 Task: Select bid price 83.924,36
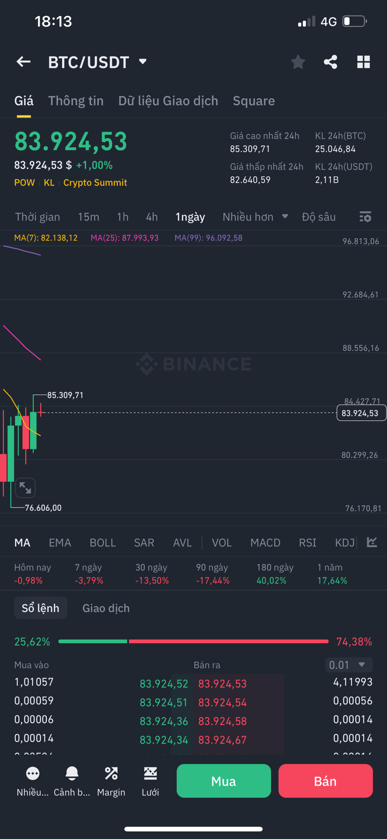pyautogui.click(x=164, y=721)
